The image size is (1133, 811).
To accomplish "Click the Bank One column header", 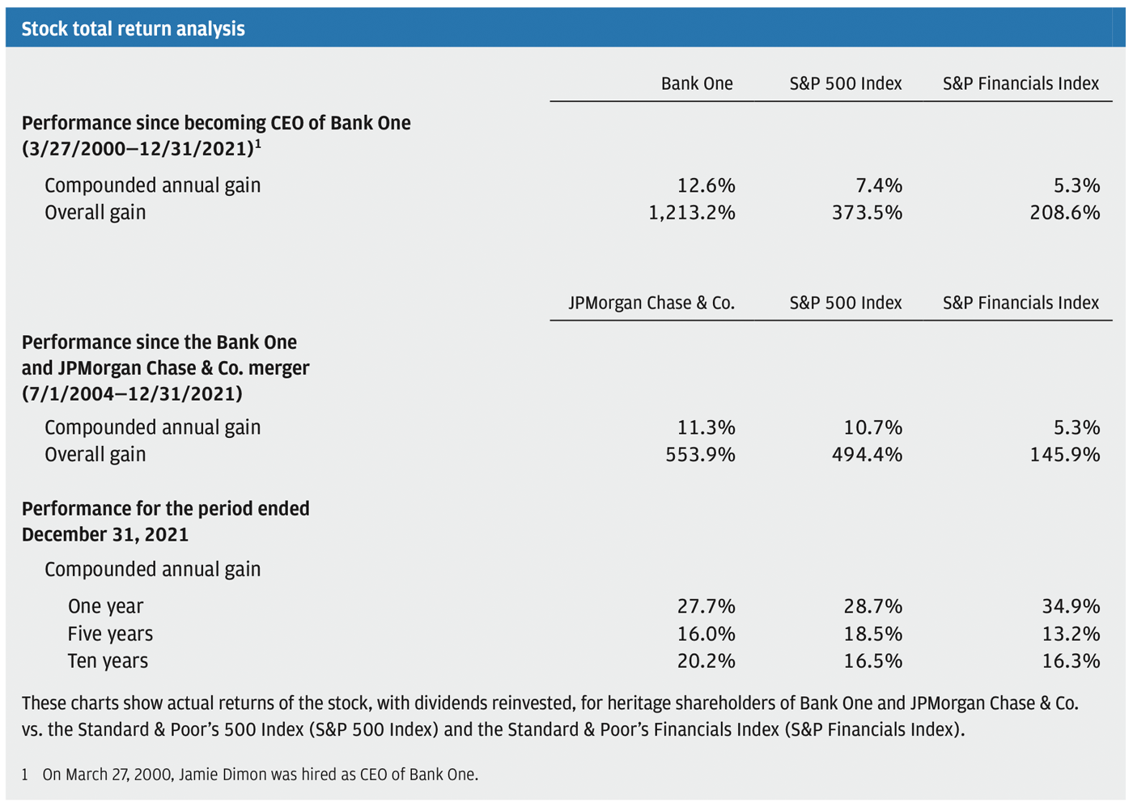I will tap(697, 84).
